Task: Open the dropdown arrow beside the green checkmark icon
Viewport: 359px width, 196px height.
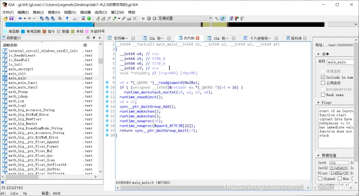Action: coord(119,19)
